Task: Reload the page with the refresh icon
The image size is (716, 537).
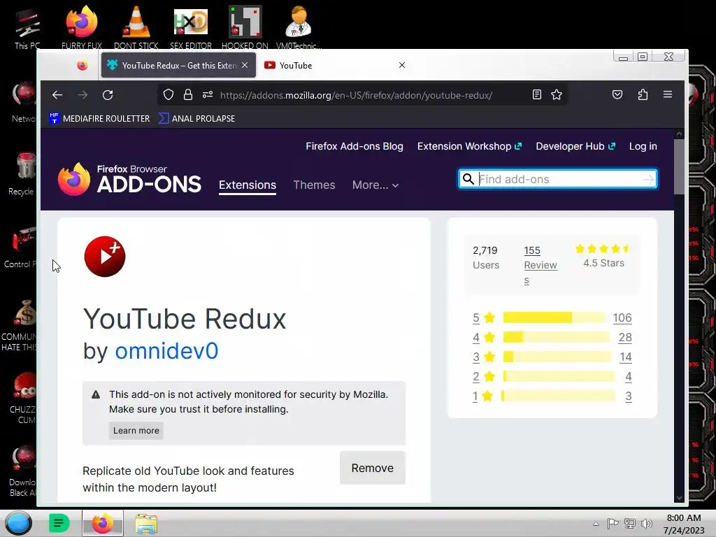Action: 108,95
